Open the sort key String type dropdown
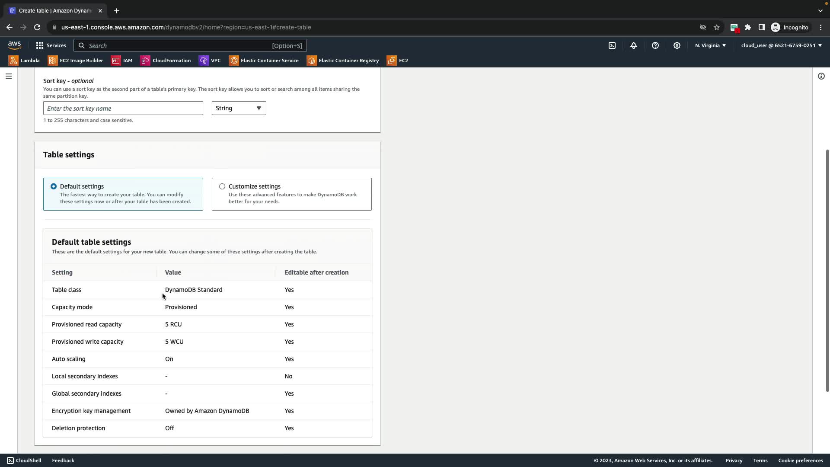The image size is (830, 467). click(239, 108)
